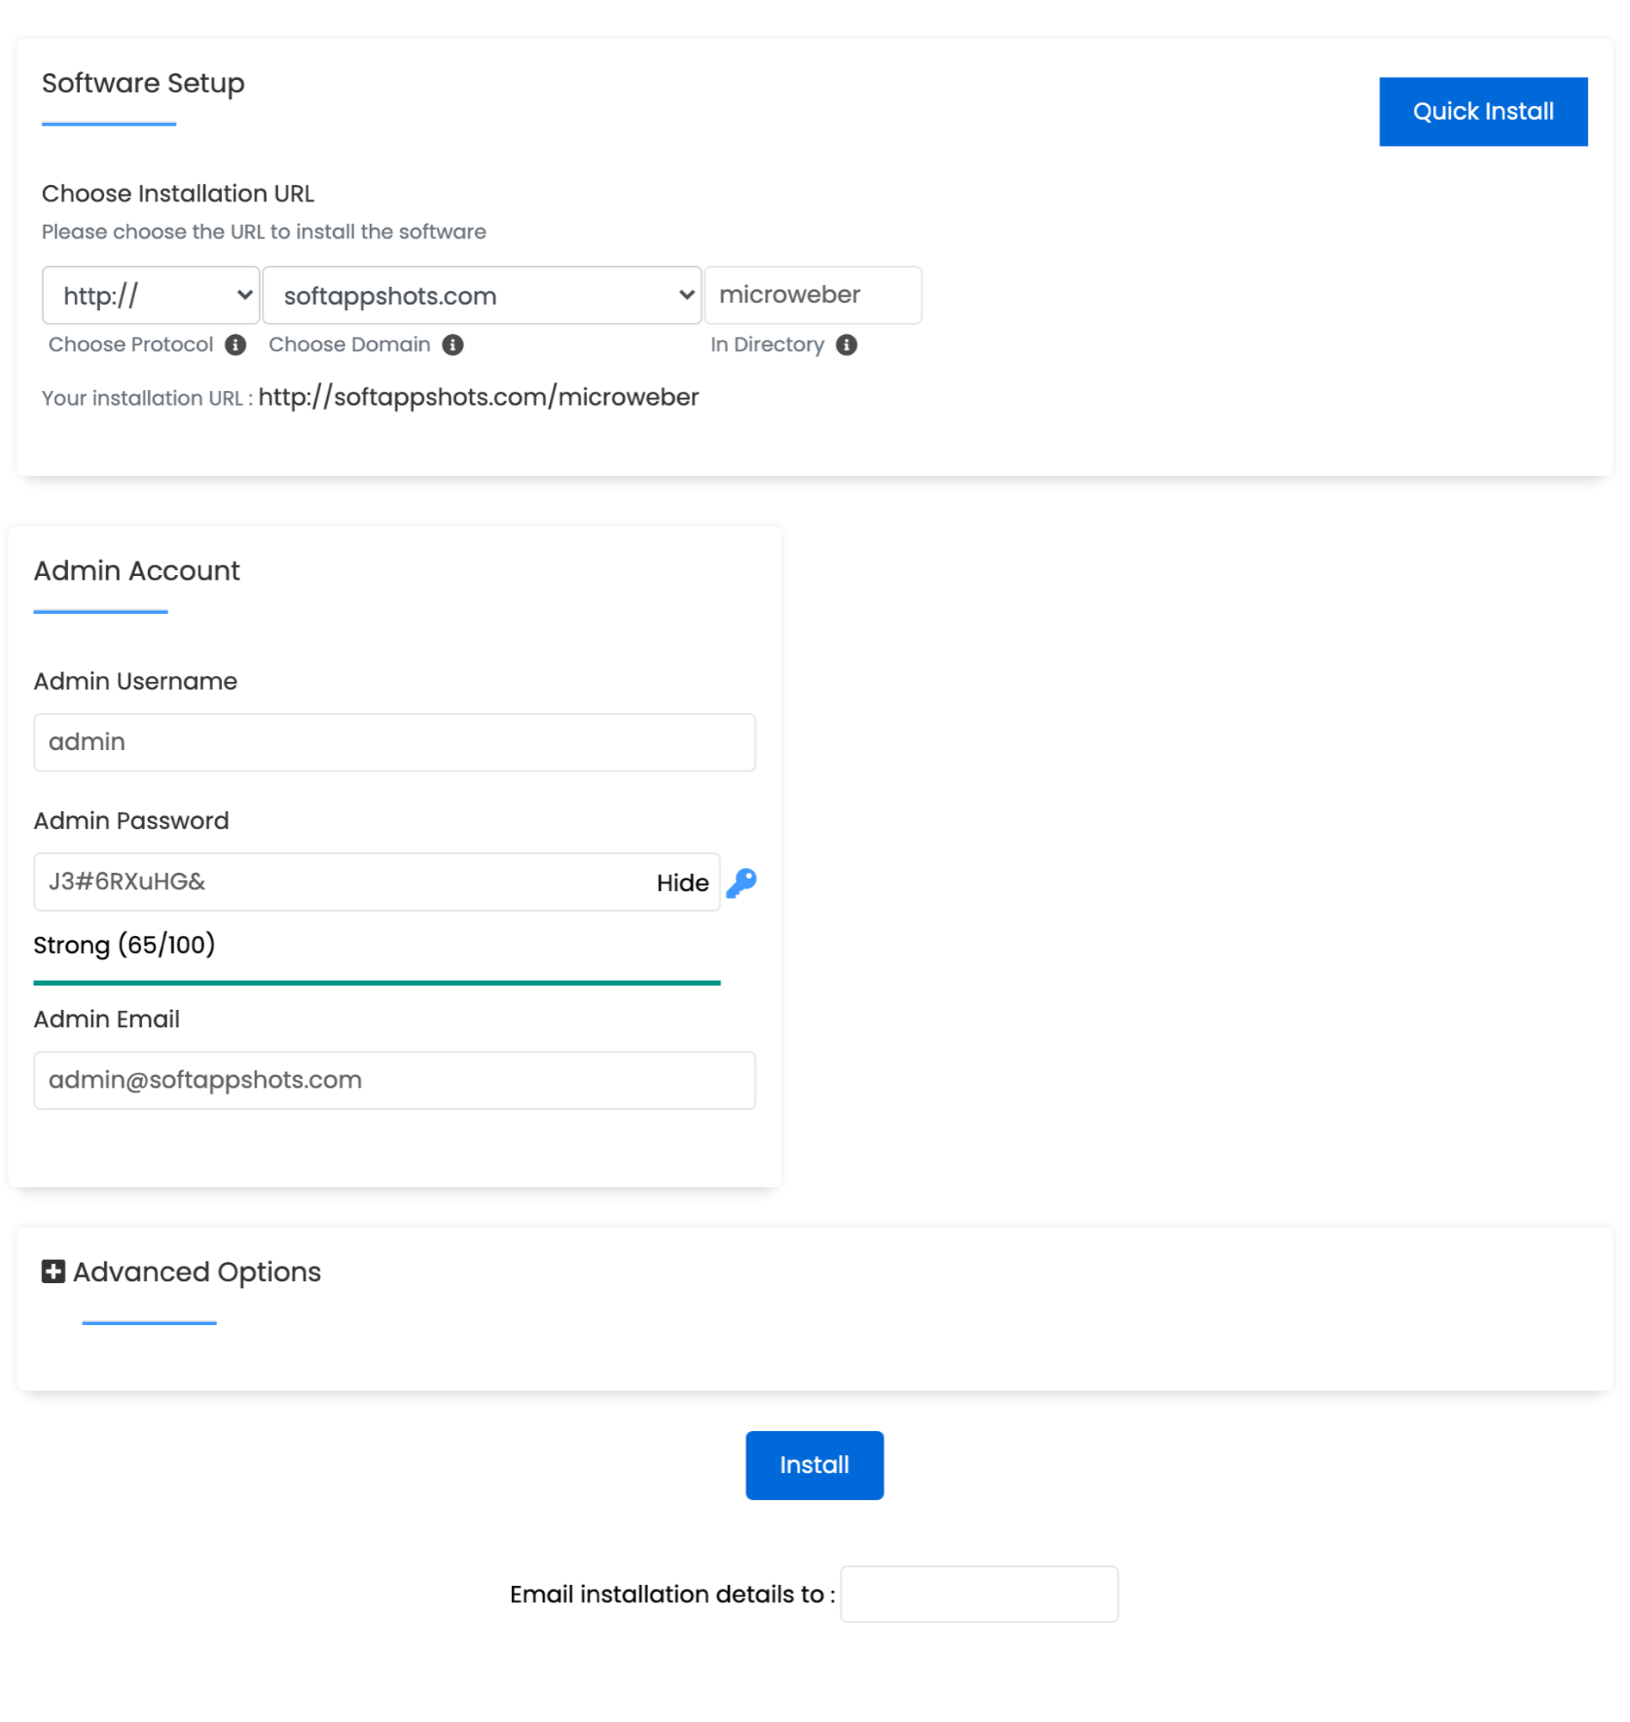This screenshot has height=1722, width=1630.
Task: Click the Advanced Options plus icon
Action: click(x=53, y=1272)
